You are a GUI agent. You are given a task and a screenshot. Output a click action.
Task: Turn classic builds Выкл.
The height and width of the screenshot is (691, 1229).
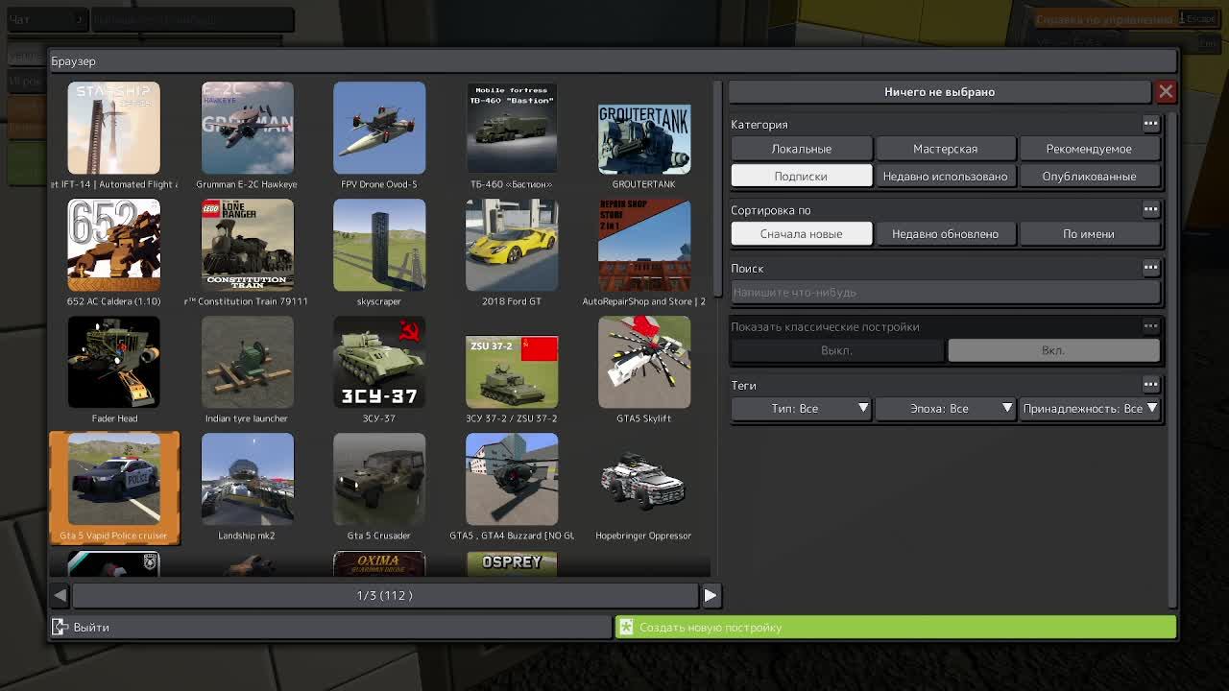[x=836, y=350]
